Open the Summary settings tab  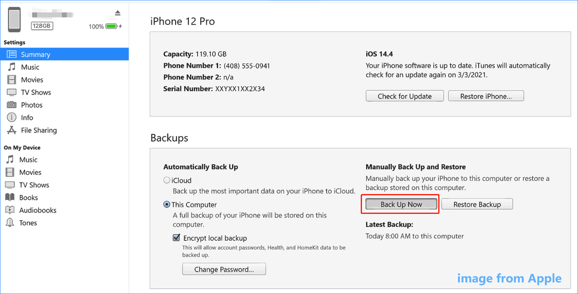coord(35,55)
